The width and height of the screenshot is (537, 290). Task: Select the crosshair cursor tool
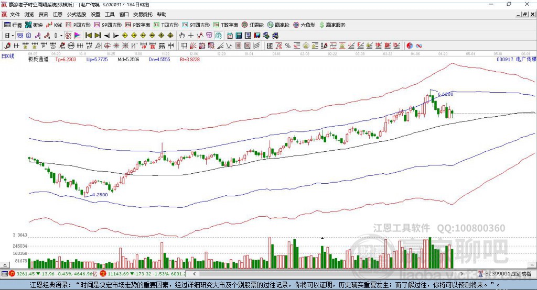point(191,36)
